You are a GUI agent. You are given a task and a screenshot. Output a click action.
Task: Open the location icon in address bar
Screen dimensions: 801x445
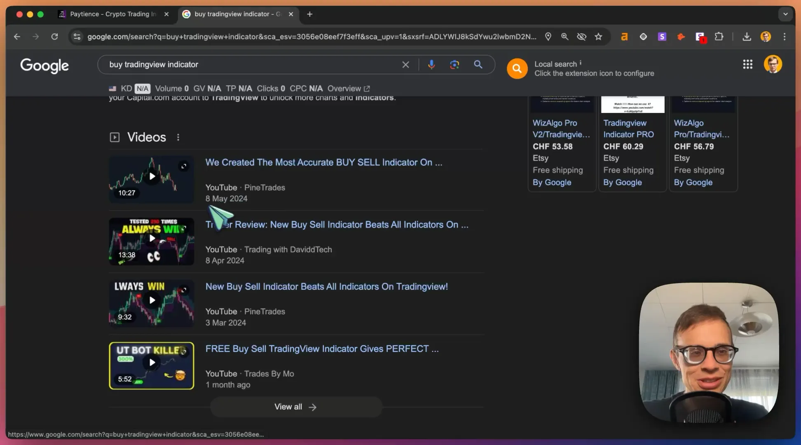548,37
